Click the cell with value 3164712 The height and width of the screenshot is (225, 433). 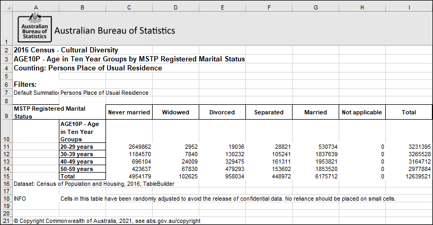[x=409, y=161]
